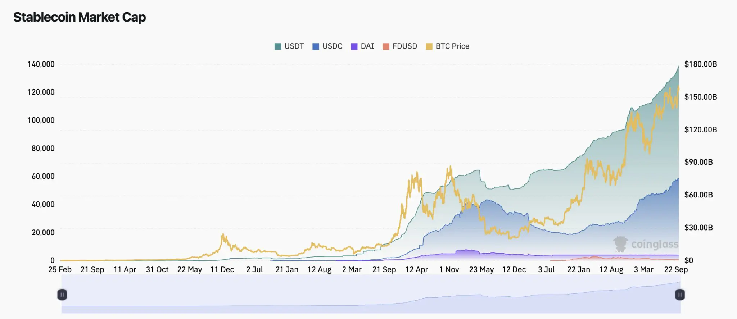The height and width of the screenshot is (319, 737).
Task: Click the left range slider handle
Action: click(62, 295)
